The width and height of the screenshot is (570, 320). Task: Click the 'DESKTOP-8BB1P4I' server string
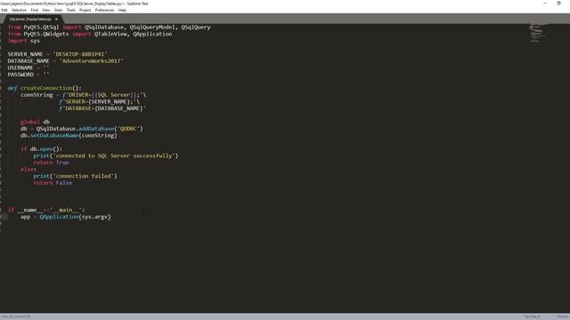pyautogui.click(x=80, y=54)
